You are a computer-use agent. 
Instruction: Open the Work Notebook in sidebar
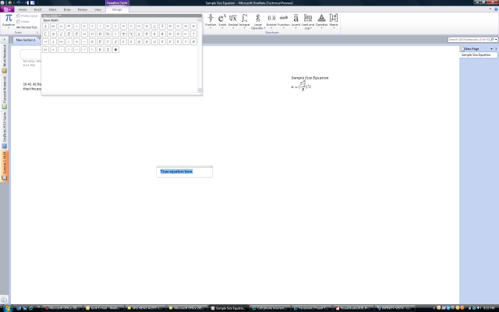point(5,59)
